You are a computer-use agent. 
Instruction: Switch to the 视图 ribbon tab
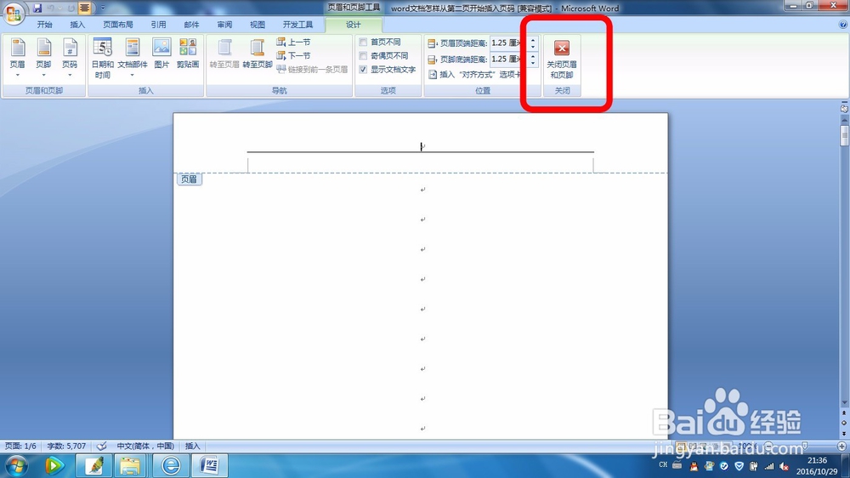pyautogui.click(x=258, y=25)
